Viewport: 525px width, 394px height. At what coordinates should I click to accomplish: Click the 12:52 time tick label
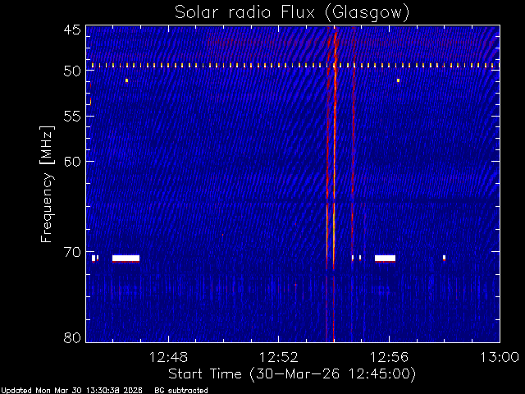279,358
